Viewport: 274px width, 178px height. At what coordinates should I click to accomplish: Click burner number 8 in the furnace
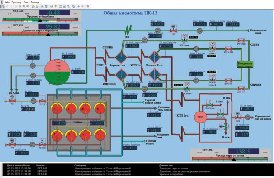(56, 108)
